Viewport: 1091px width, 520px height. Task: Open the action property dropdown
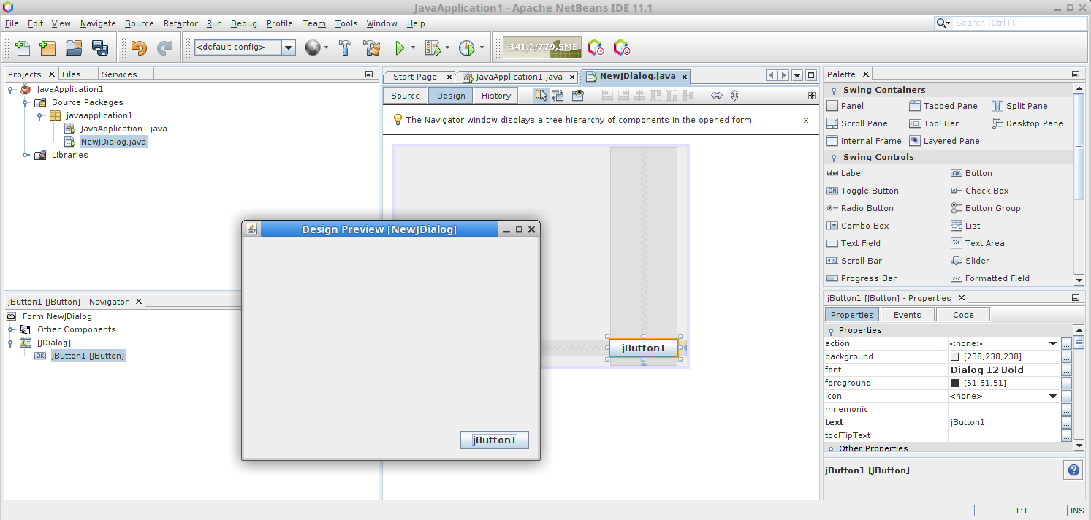click(1053, 343)
